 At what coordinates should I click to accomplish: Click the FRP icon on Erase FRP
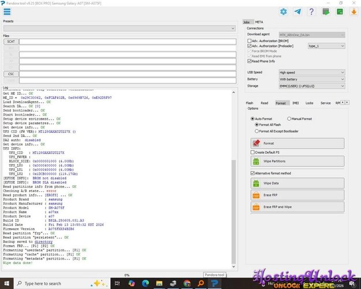coord(256,195)
